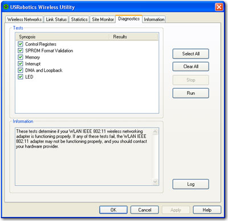Click the Results column header

134,36
